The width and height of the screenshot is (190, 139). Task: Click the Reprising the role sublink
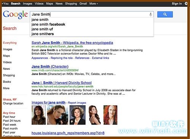coord(62,58)
